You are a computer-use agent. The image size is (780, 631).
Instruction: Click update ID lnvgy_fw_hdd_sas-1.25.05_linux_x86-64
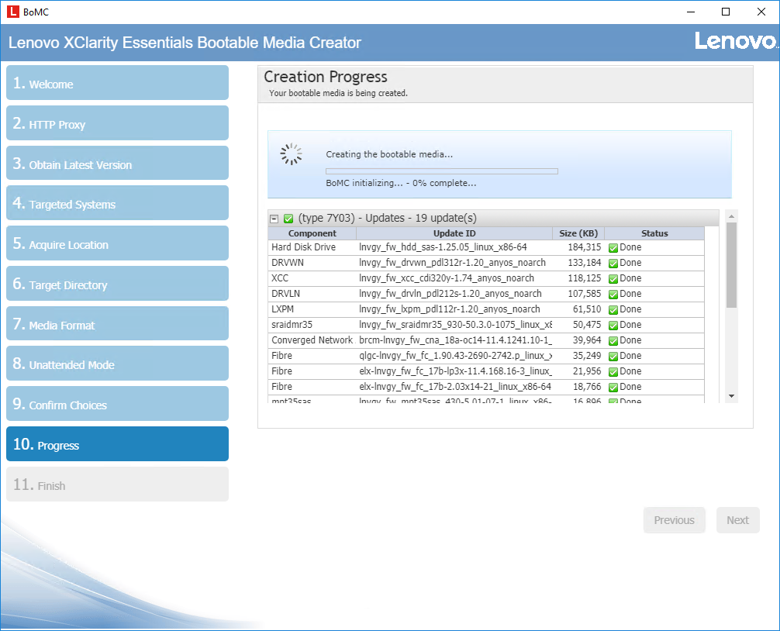click(443, 247)
